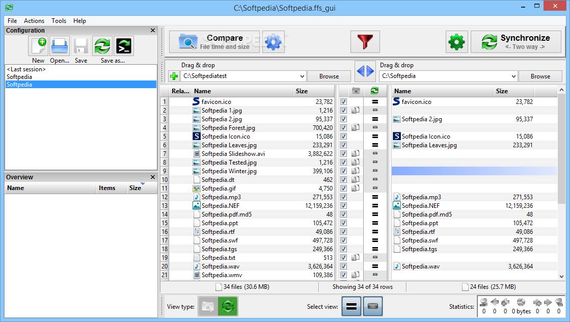The image size is (570, 322).
Task: Click the Save as batch job icon
Action: (124, 46)
